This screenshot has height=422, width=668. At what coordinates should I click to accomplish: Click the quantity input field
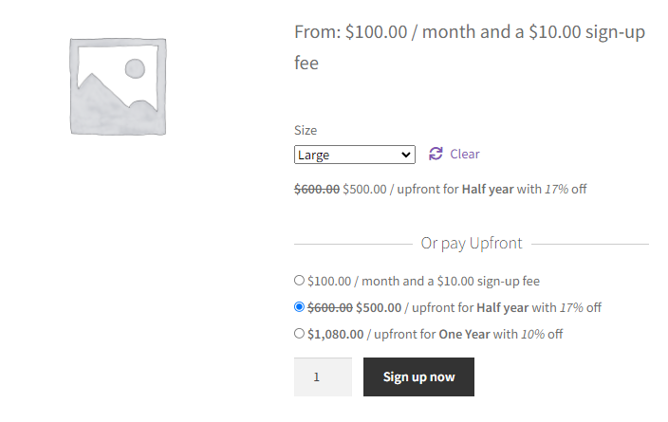pyautogui.click(x=323, y=376)
